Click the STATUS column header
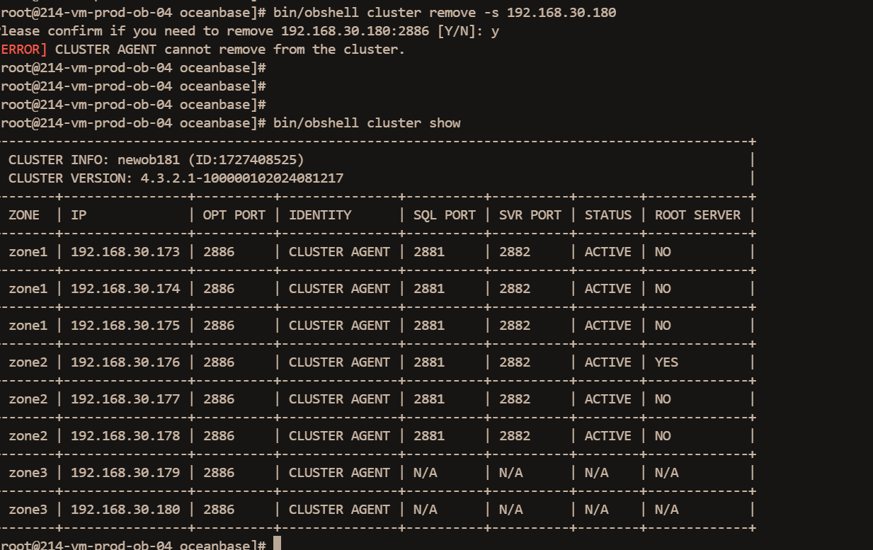The width and height of the screenshot is (873, 550). click(607, 214)
